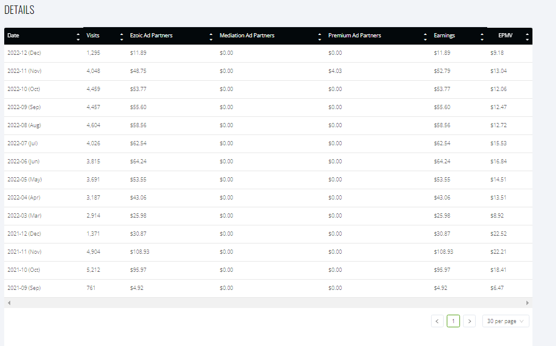Image resolution: width=556 pixels, height=346 pixels.
Task: Click the 4,048 visits value
Action: pyautogui.click(x=93, y=71)
